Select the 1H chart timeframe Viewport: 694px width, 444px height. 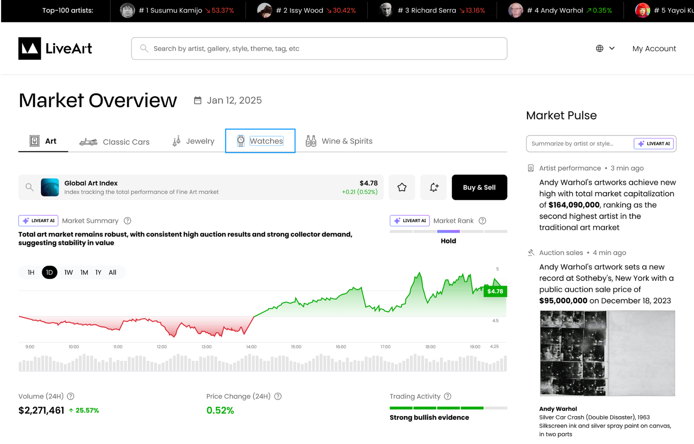pos(31,272)
